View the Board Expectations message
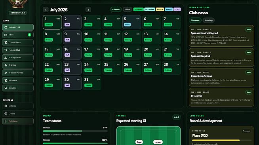Image resolution: width=259 pixels, height=145 pixels. [249, 72]
